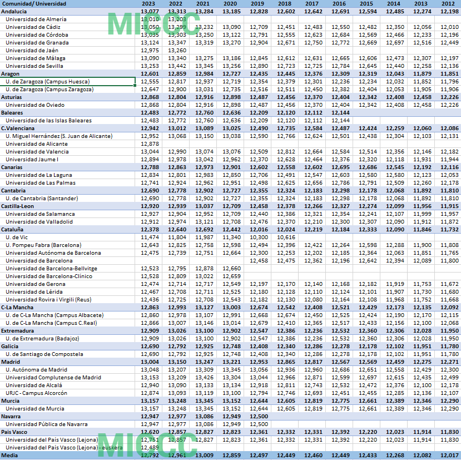Select U. de Cantabria (Santander) label
461x460 pixels.
point(42,198)
